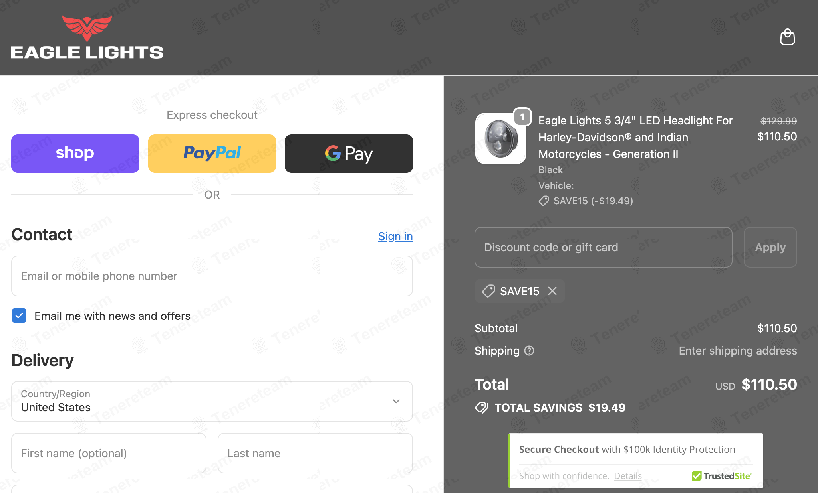This screenshot has height=493, width=818.
Task: Click the Eagle Lights logo
Action: coord(87,37)
